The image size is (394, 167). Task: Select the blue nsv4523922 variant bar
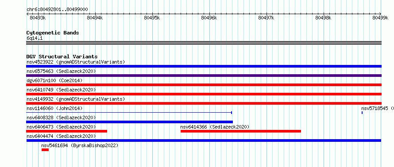(204, 66)
